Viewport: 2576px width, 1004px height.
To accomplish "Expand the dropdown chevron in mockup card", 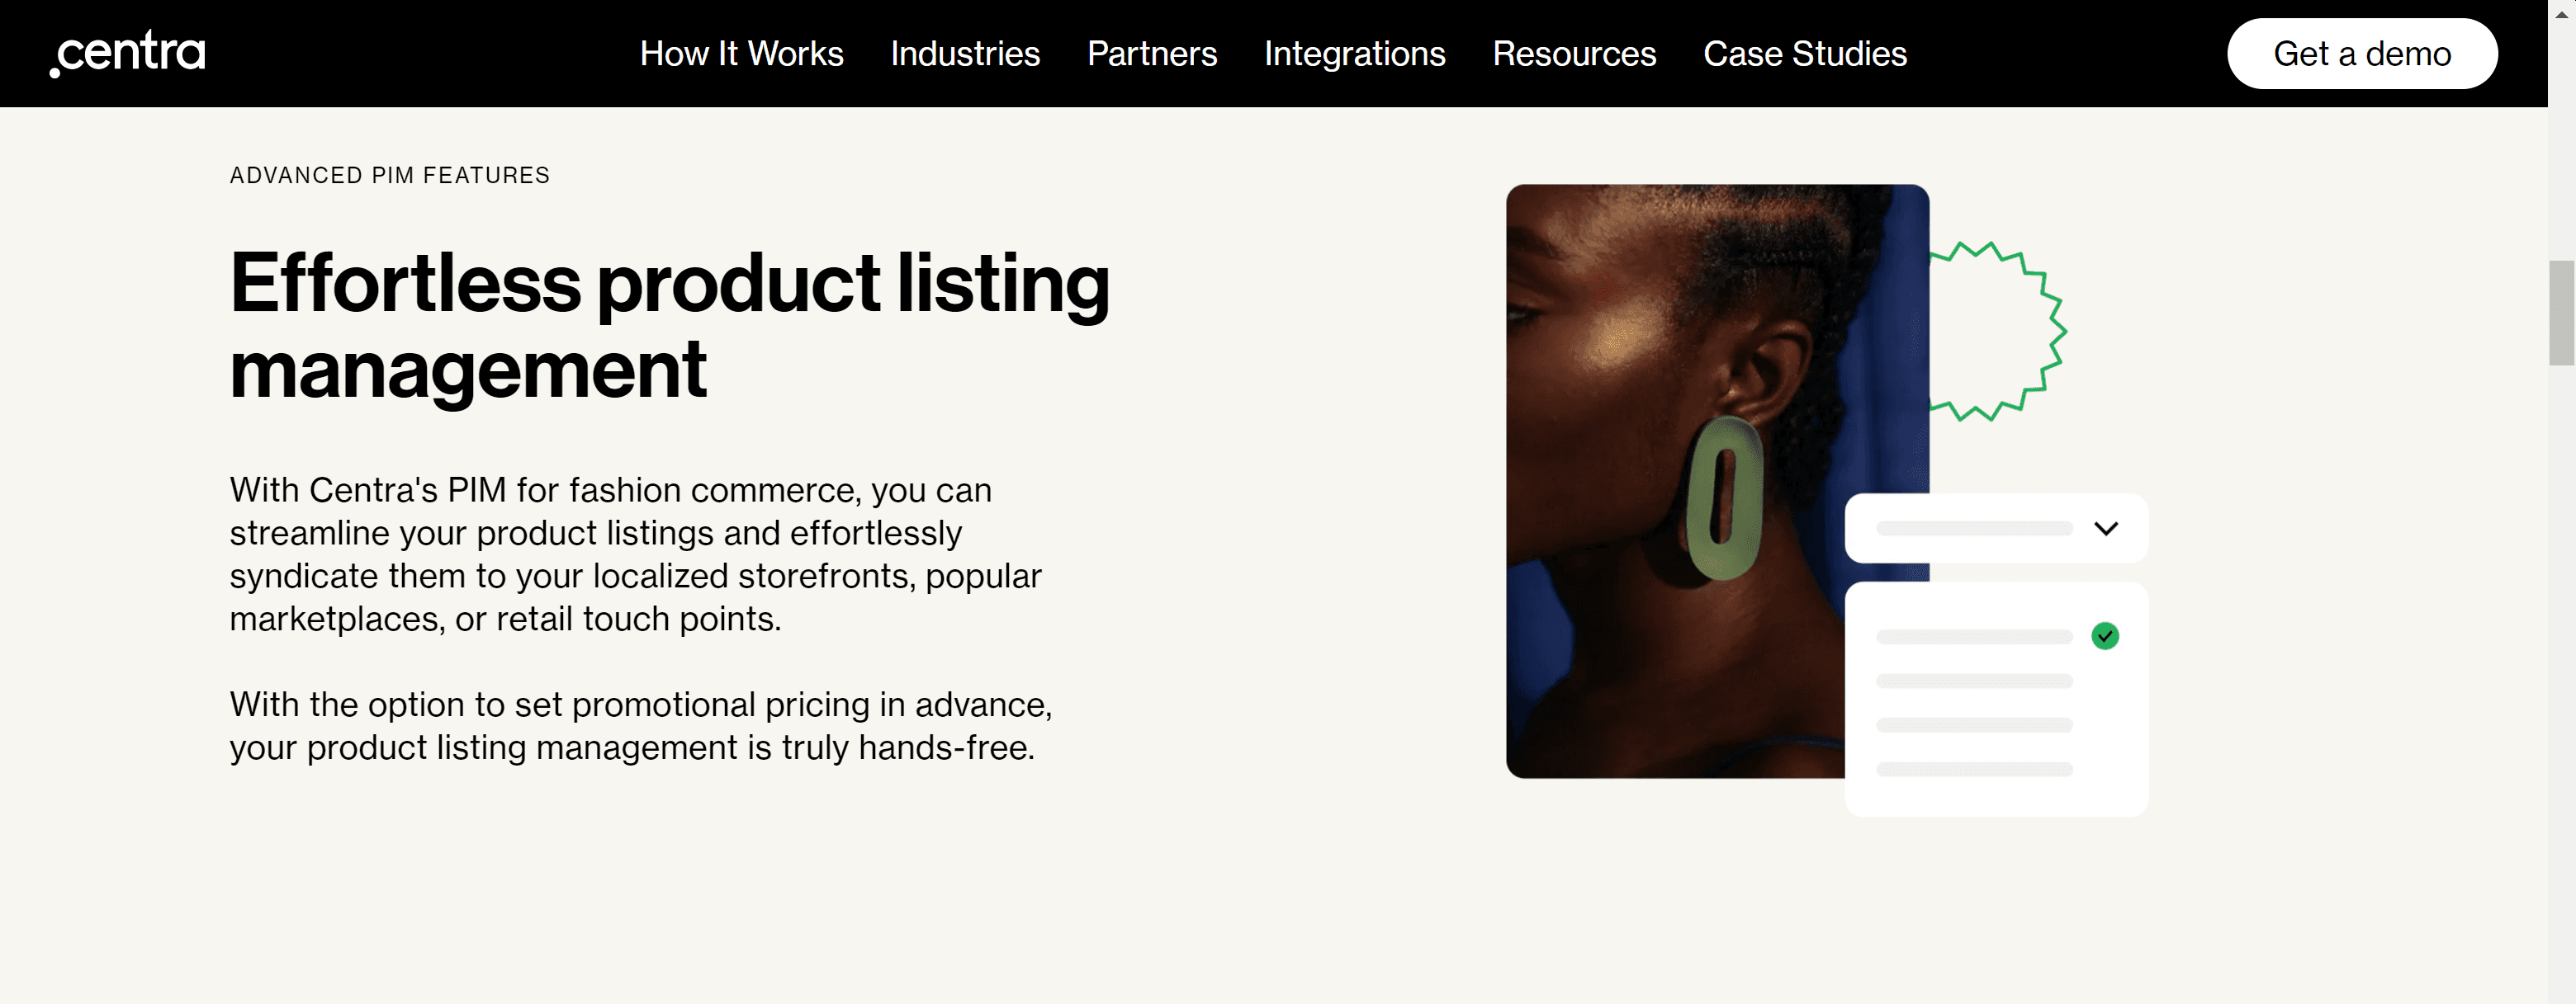I will (x=2106, y=529).
